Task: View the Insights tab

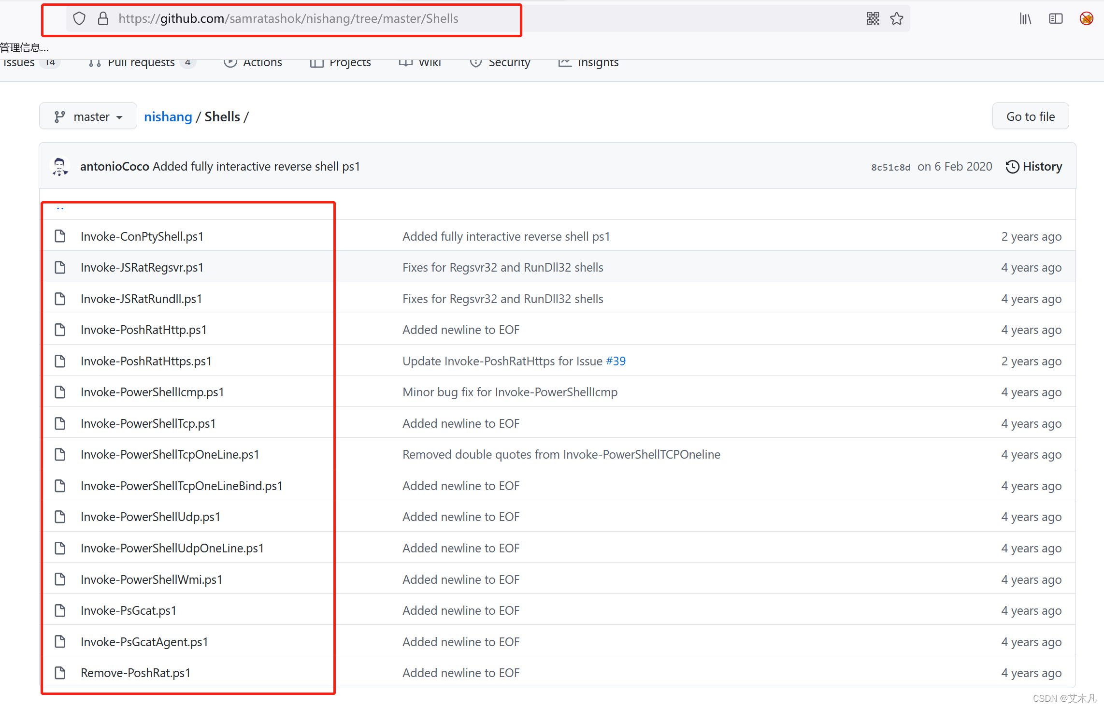Action: 588,63
